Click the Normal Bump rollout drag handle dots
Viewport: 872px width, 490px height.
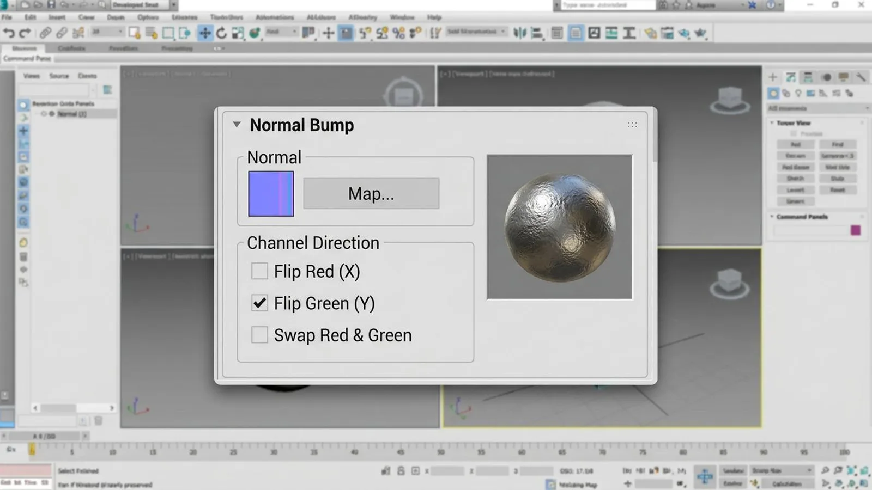click(x=632, y=125)
